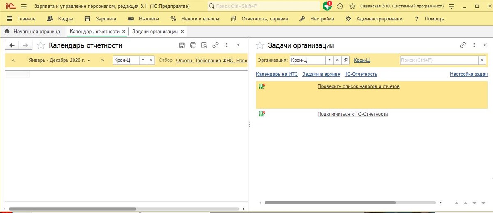Open task Проверить список налогов и отчетов

pos(359,86)
